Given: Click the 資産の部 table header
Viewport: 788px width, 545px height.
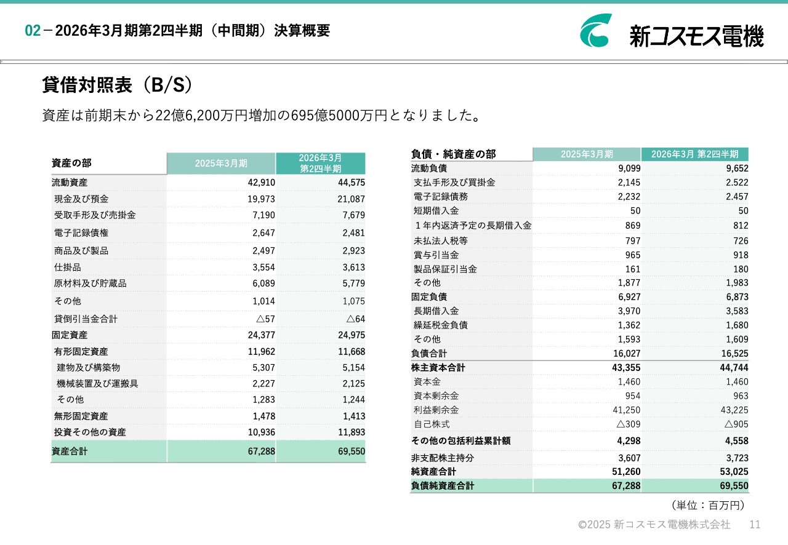Looking at the screenshot, I should tap(71, 164).
